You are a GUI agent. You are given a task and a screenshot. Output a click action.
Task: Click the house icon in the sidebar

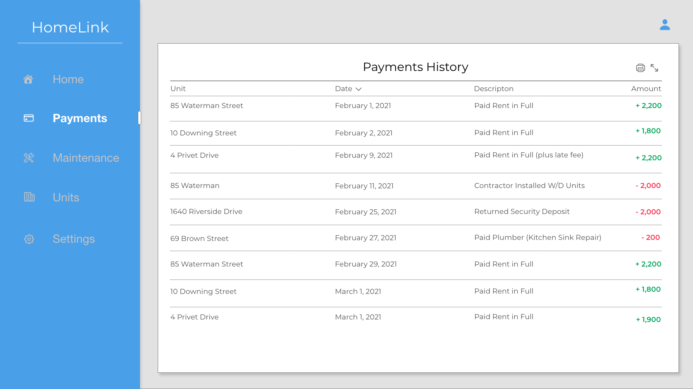click(x=28, y=79)
